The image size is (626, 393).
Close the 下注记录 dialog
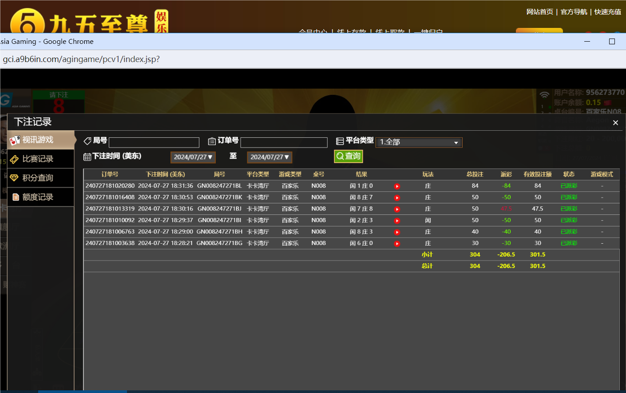point(615,123)
